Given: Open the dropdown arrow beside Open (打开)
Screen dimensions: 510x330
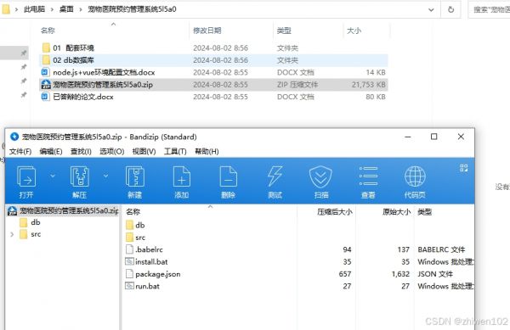Looking at the screenshot, I should tap(53, 176).
